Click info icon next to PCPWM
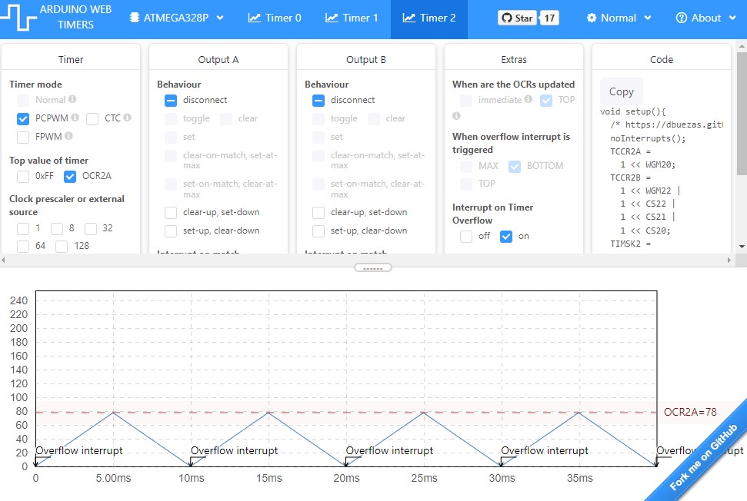The height and width of the screenshot is (501, 747). tap(75, 117)
